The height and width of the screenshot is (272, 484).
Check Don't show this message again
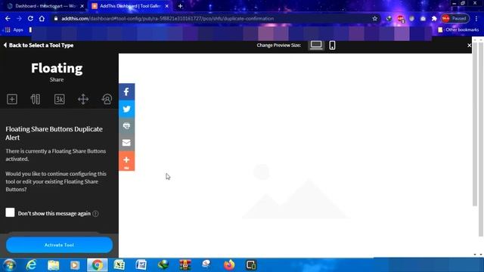(x=10, y=212)
